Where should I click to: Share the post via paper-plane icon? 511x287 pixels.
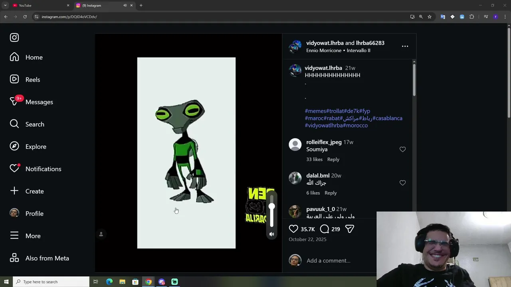[x=350, y=229]
